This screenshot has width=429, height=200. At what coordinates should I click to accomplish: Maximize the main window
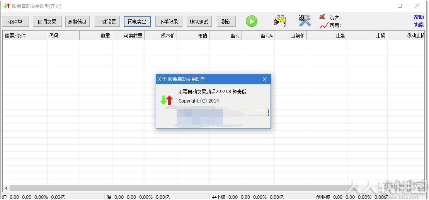click(x=400, y=6)
